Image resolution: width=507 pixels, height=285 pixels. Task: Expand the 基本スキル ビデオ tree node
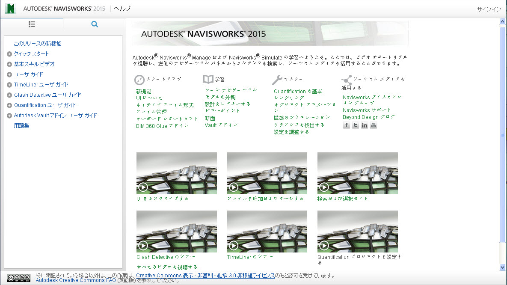point(9,64)
